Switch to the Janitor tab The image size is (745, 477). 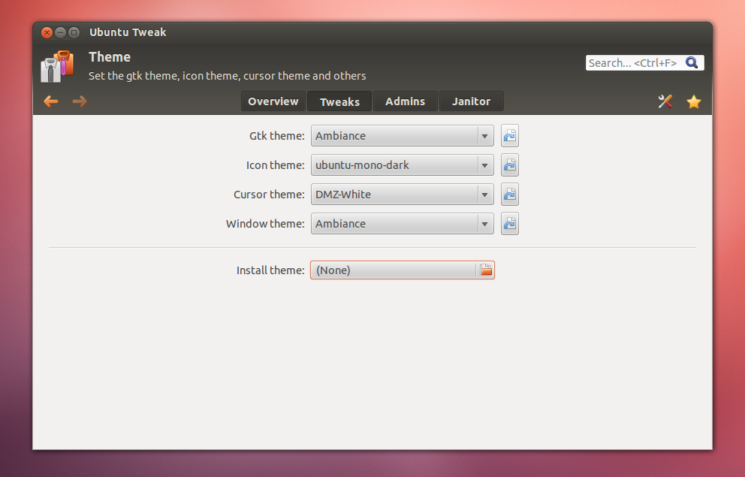click(x=471, y=101)
